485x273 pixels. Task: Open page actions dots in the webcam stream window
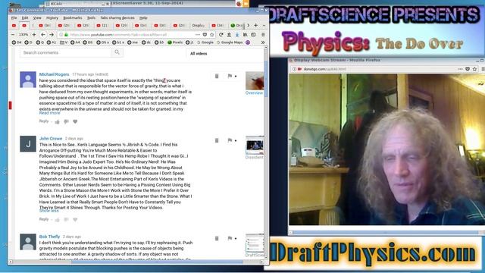461,69
